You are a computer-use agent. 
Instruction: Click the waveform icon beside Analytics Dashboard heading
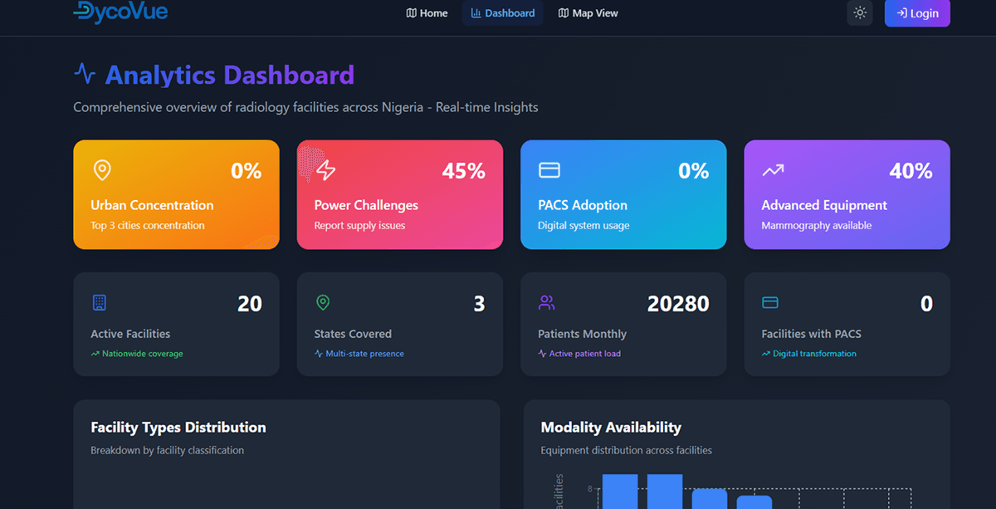pos(84,73)
